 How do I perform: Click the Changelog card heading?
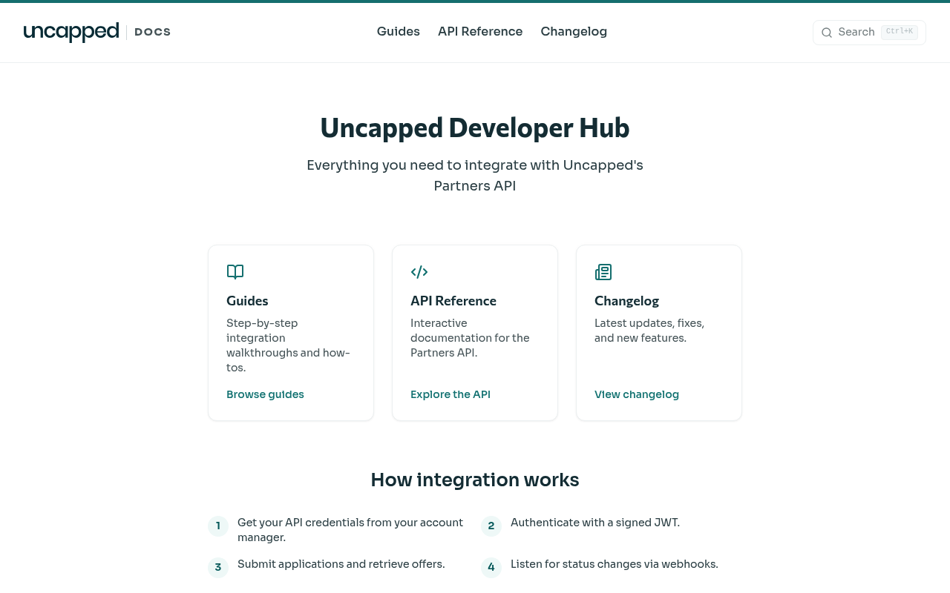pyautogui.click(x=626, y=301)
